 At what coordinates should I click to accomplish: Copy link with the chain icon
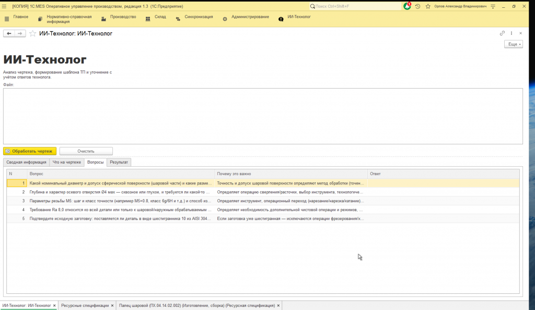(502, 33)
